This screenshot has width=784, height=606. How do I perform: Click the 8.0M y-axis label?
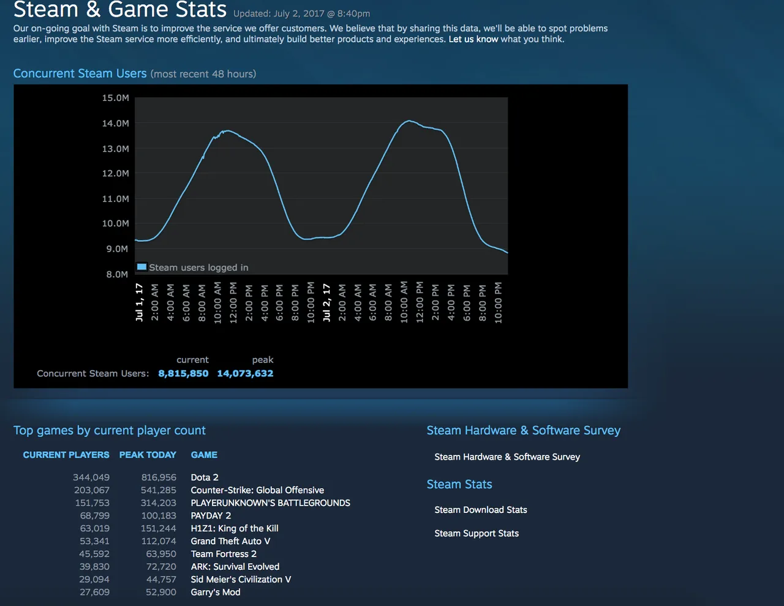(118, 274)
